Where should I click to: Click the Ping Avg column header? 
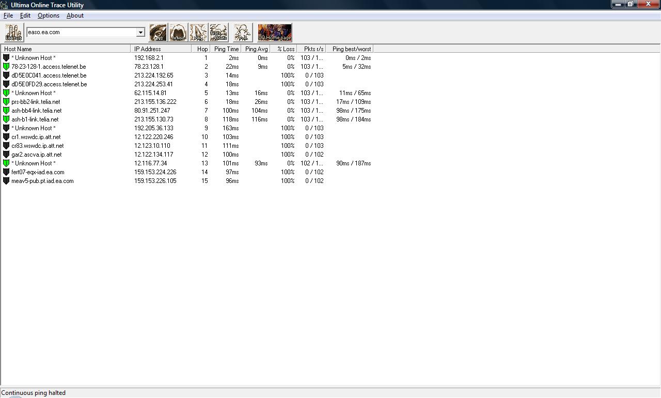coord(256,49)
